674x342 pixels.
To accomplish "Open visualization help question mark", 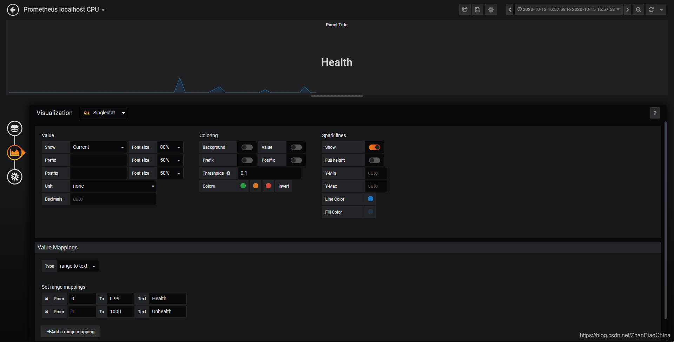I will 655,113.
